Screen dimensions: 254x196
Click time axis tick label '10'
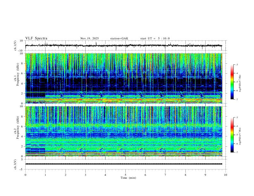[x=225, y=175]
